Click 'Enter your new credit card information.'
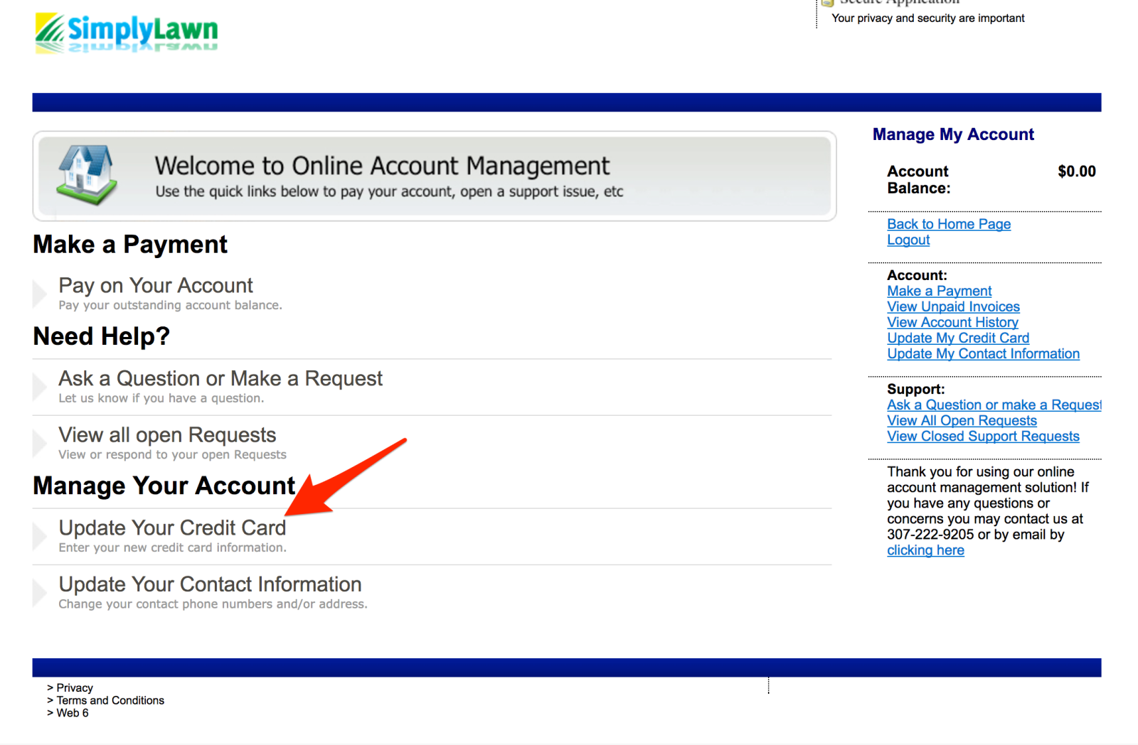This screenshot has height=745, width=1138. pyautogui.click(x=172, y=547)
